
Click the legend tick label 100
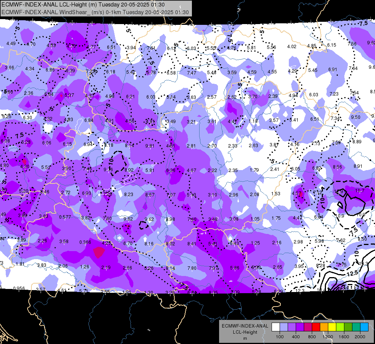(280, 337)
